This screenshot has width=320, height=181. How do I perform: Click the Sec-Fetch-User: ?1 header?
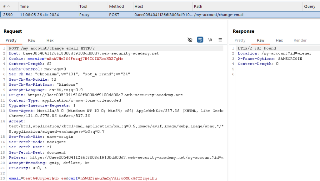[30, 147]
